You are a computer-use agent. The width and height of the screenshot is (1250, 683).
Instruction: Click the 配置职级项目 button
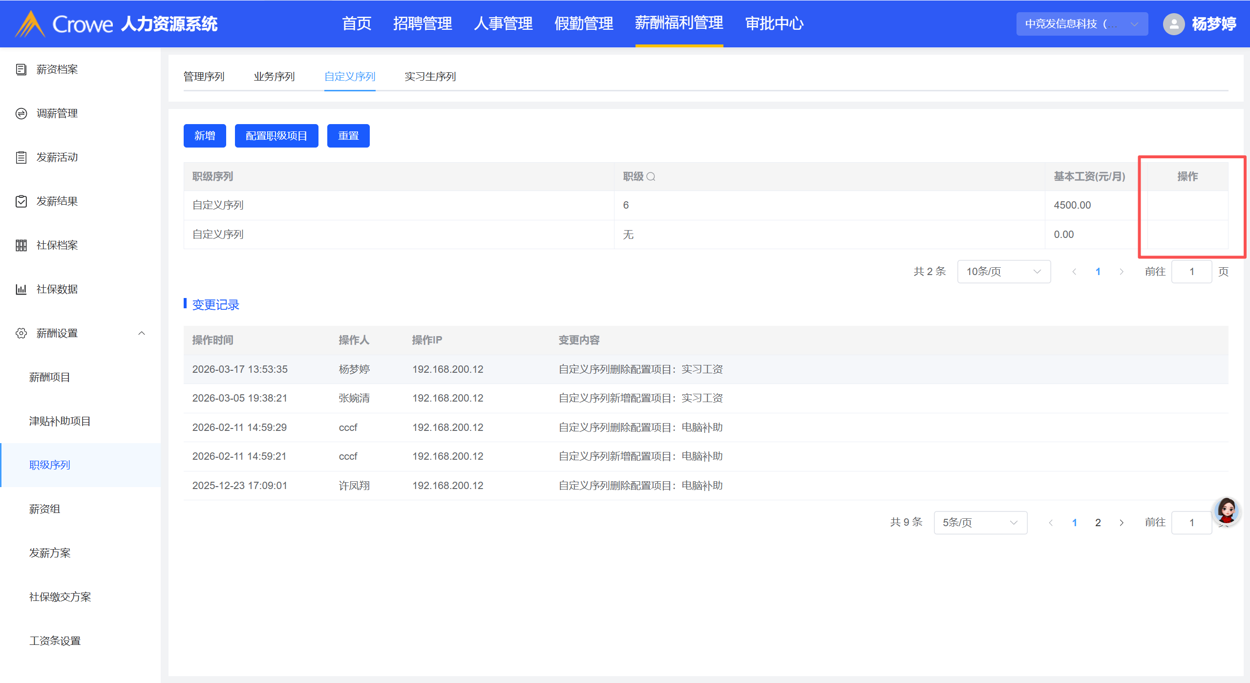point(276,136)
